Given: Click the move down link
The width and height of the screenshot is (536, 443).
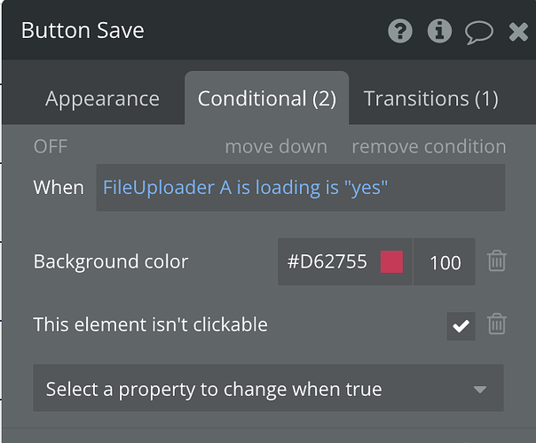Looking at the screenshot, I should (276, 146).
